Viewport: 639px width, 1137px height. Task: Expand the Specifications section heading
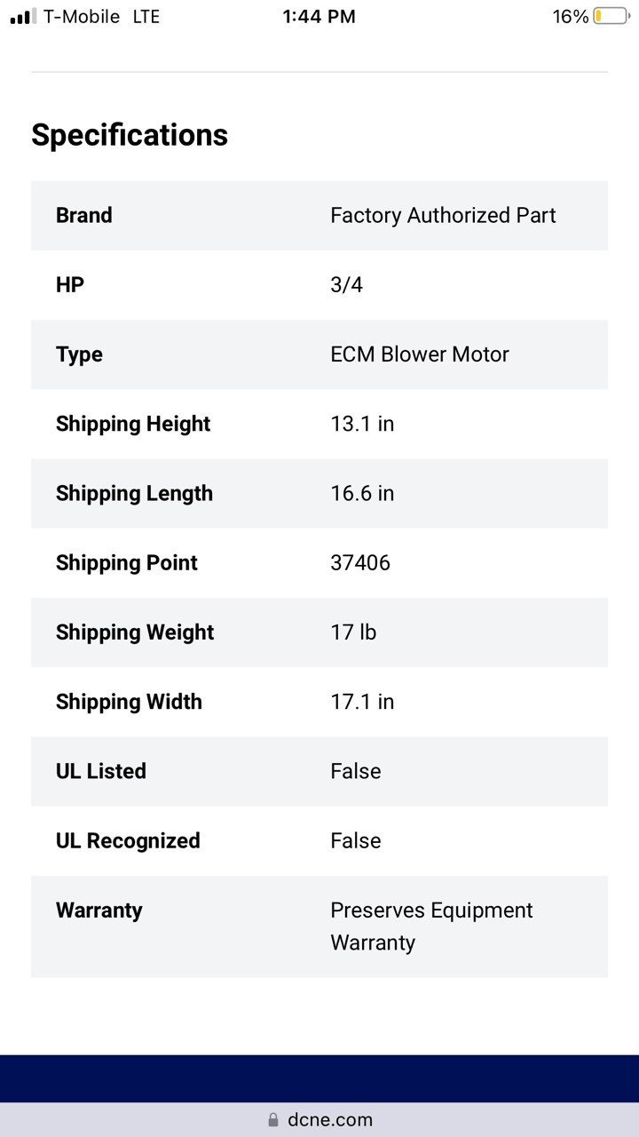click(x=130, y=135)
